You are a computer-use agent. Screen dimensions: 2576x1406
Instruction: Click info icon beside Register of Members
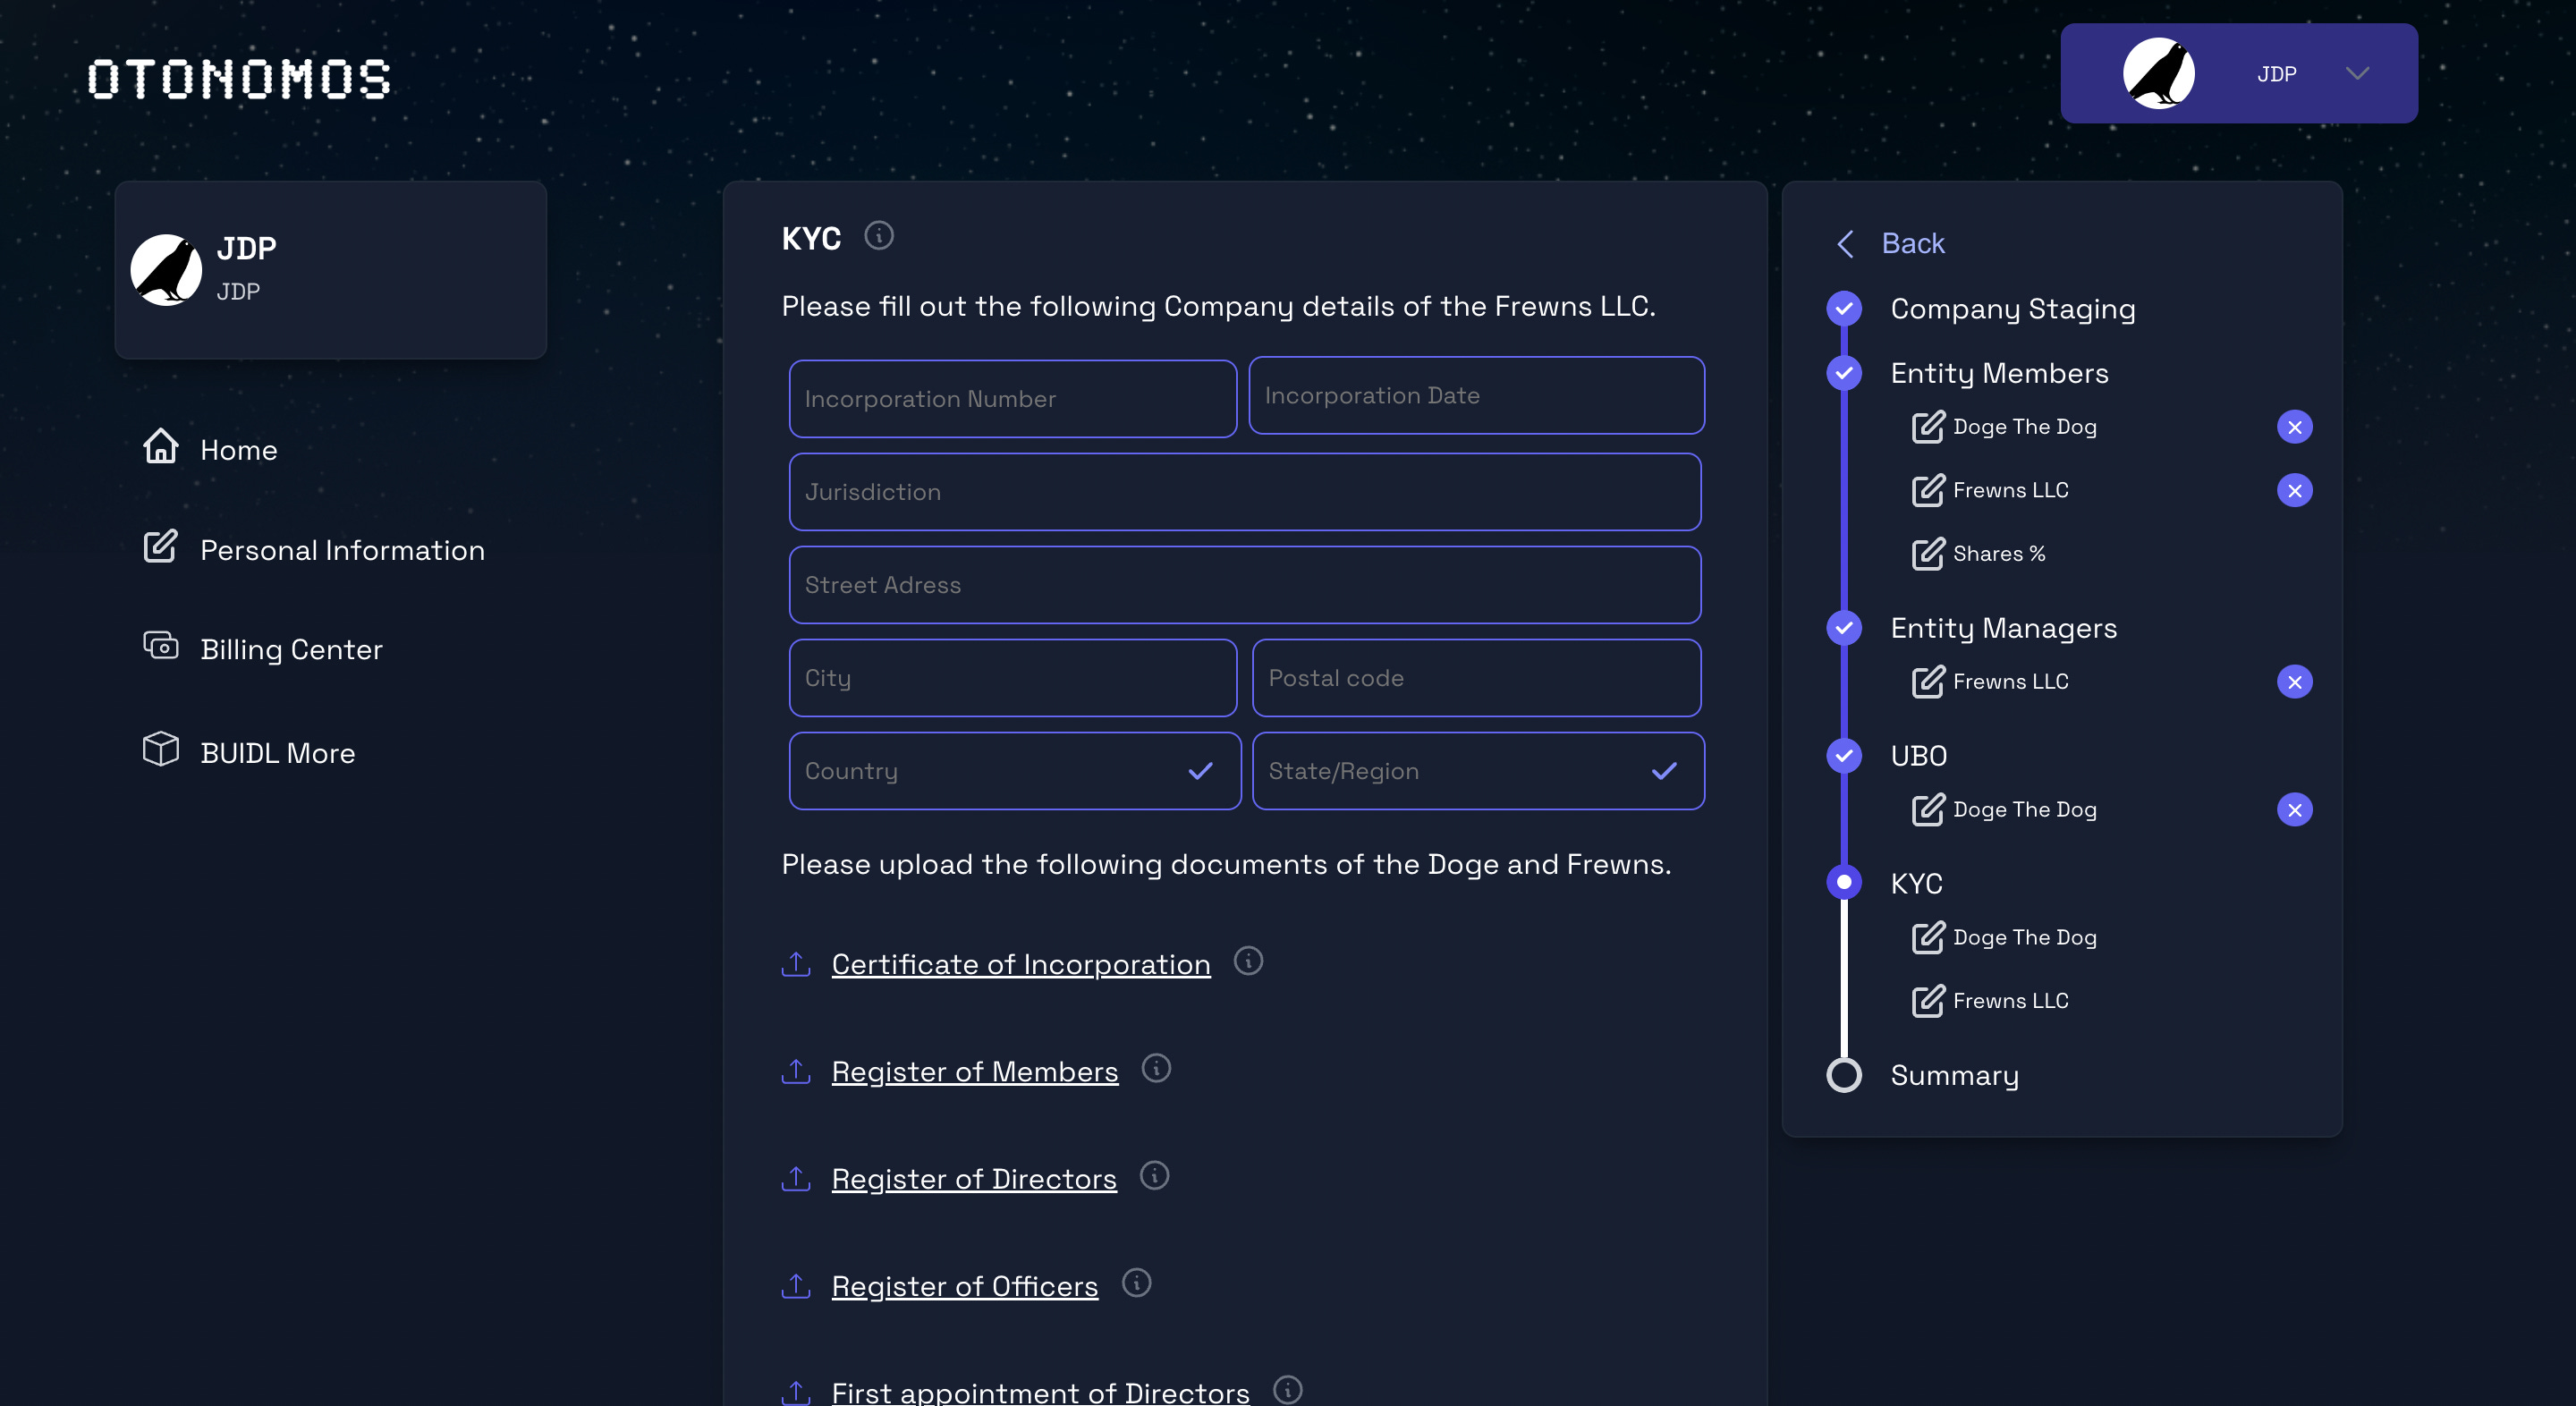point(1156,1069)
